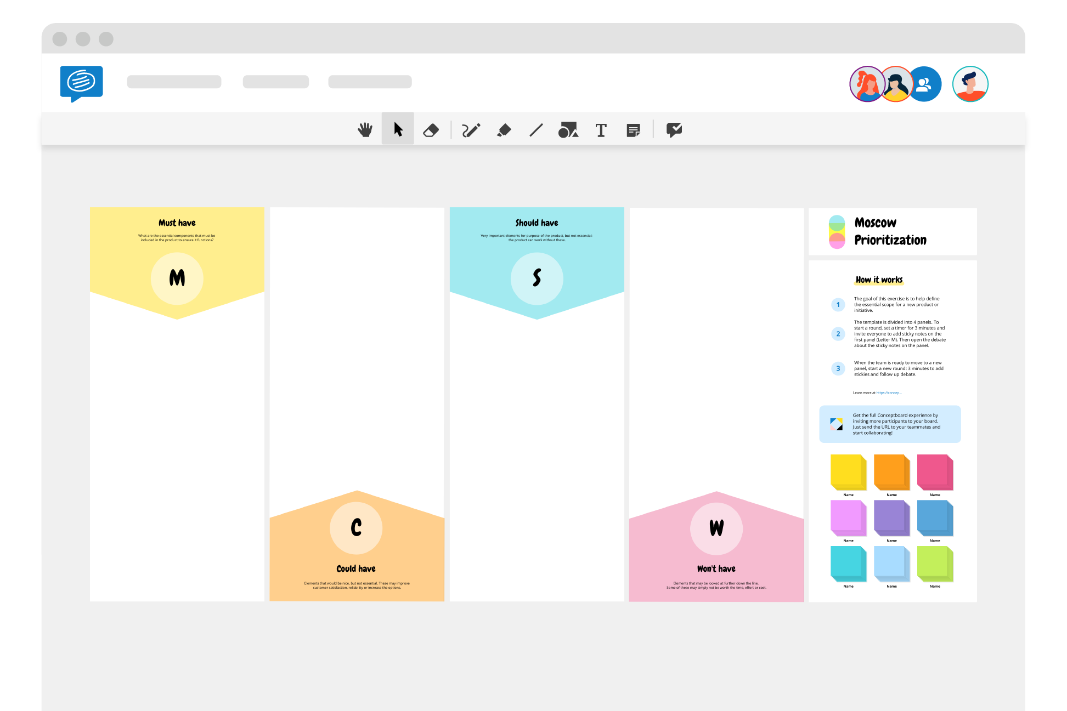
Task: Click the Add Participant icon in header
Action: [923, 83]
